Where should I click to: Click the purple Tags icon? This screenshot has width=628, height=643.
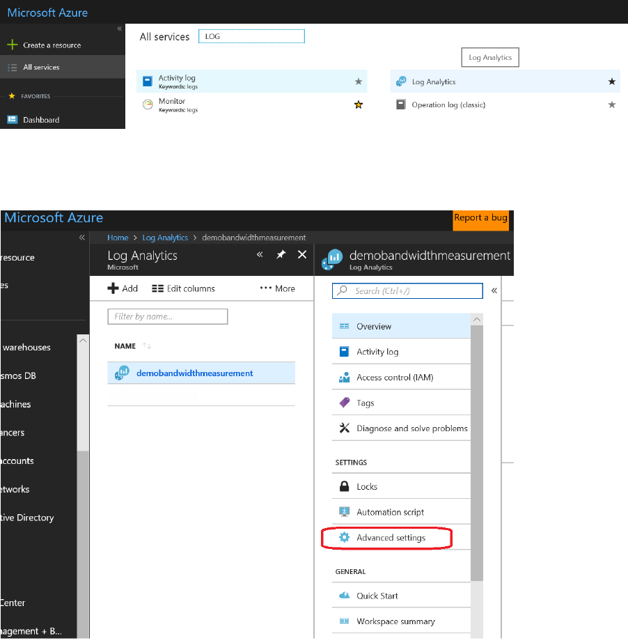pyautogui.click(x=345, y=402)
